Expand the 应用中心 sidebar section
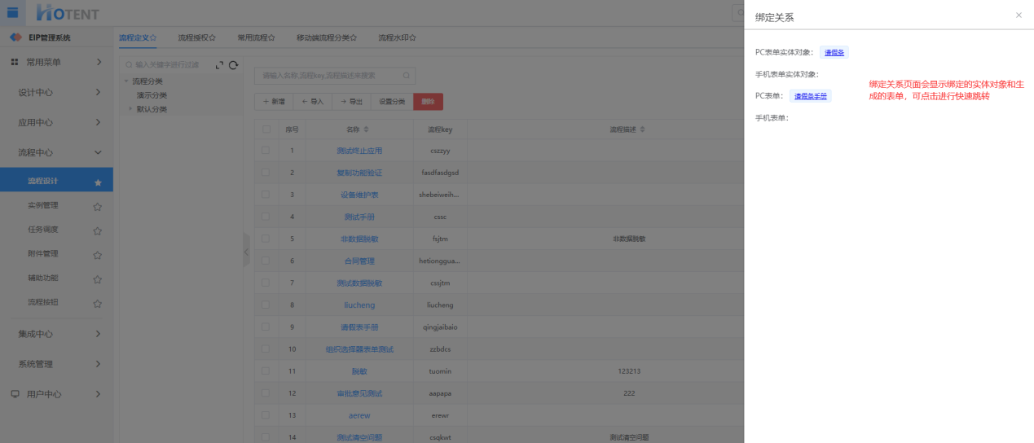Image resolution: width=1034 pixels, height=443 pixels. (x=98, y=122)
